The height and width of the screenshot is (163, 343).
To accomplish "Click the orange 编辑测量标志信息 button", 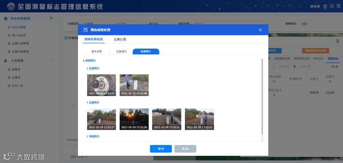I will 316,51.
